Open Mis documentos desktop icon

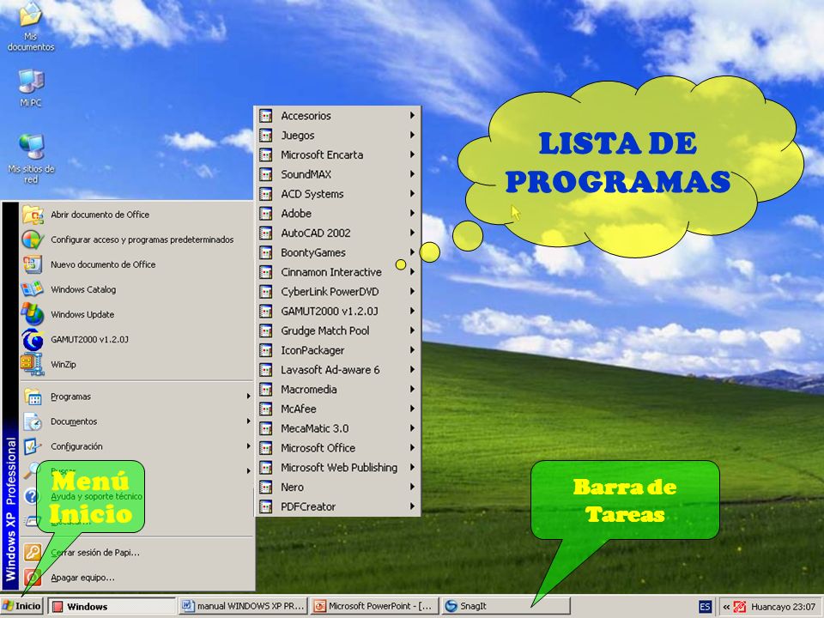point(31,27)
